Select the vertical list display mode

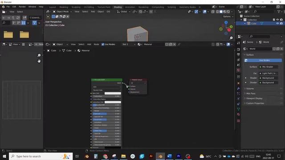(14, 23)
